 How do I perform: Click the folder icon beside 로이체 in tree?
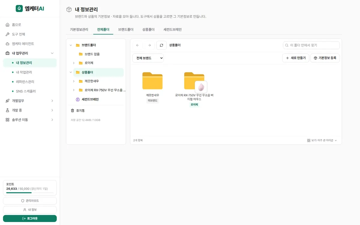point(81,63)
